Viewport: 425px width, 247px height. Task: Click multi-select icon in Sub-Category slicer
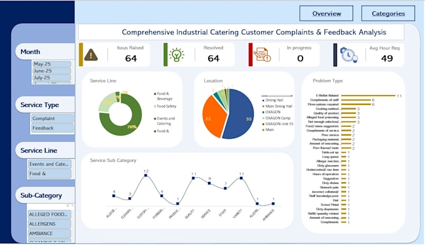tap(67, 206)
